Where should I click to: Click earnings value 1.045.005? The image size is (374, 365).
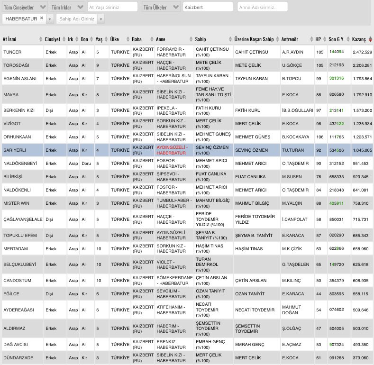(362, 150)
